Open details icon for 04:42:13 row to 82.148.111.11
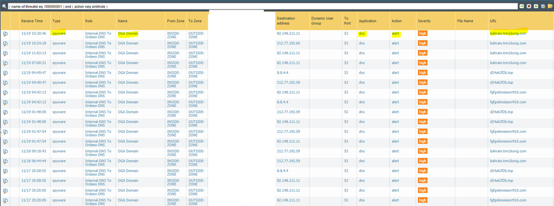The image size is (554, 206). (x=6, y=93)
